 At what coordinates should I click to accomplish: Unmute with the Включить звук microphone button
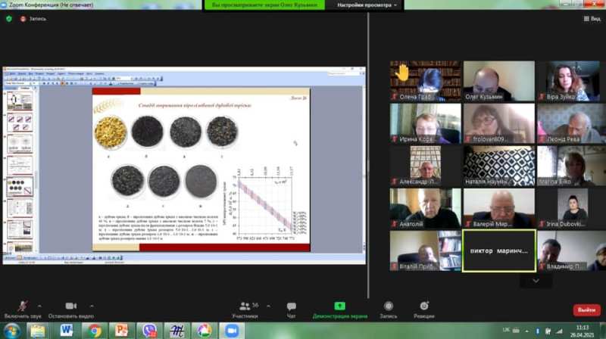point(23,309)
